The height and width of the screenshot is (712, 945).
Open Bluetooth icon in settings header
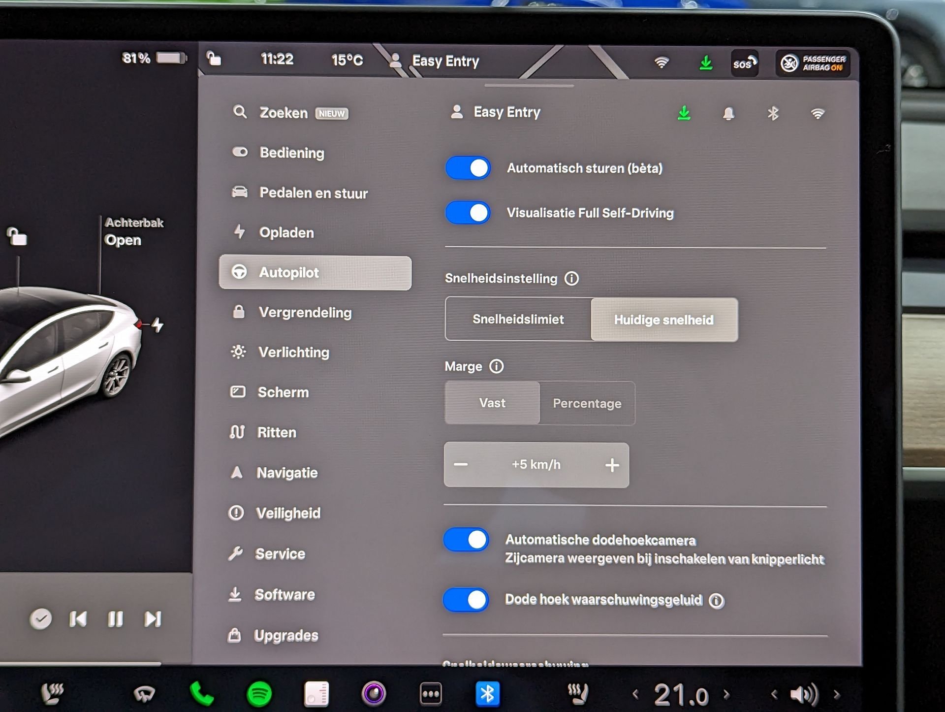(x=773, y=114)
